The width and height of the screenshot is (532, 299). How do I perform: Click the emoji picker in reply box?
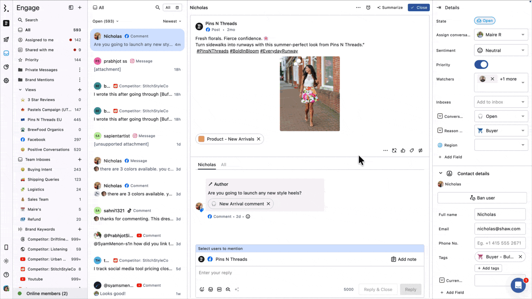[x=202, y=289]
